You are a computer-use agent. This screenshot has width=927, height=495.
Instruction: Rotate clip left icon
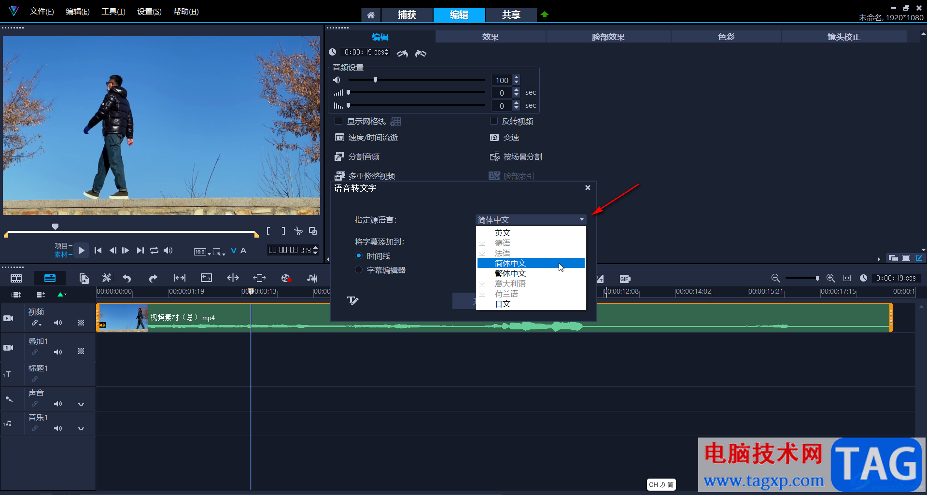click(x=402, y=53)
